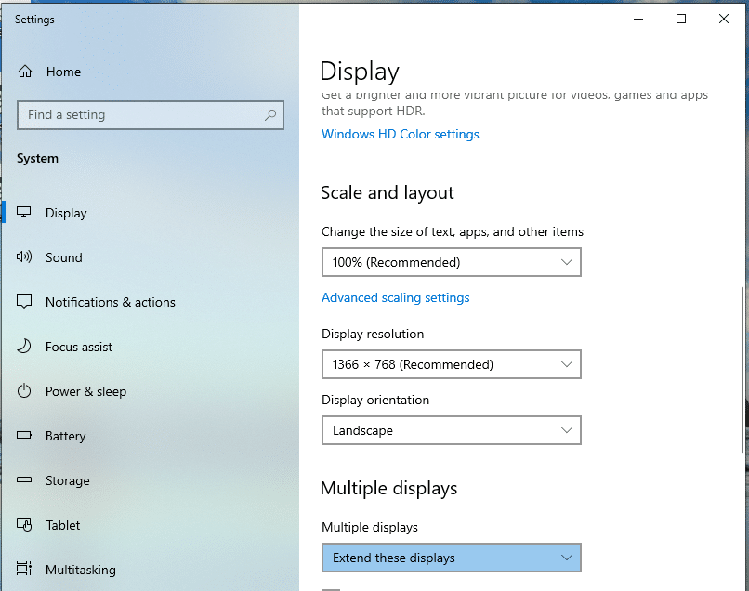
Task: Open the Windows HD Color settings link
Action: click(400, 134)
